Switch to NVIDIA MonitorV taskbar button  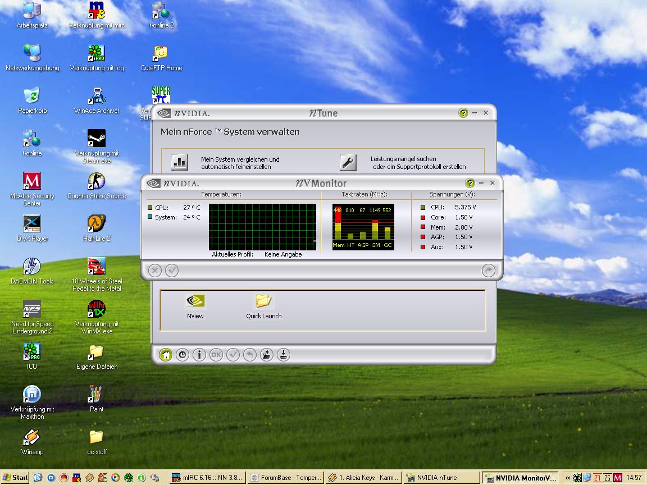pyautogui.click(x=520, y=478)
